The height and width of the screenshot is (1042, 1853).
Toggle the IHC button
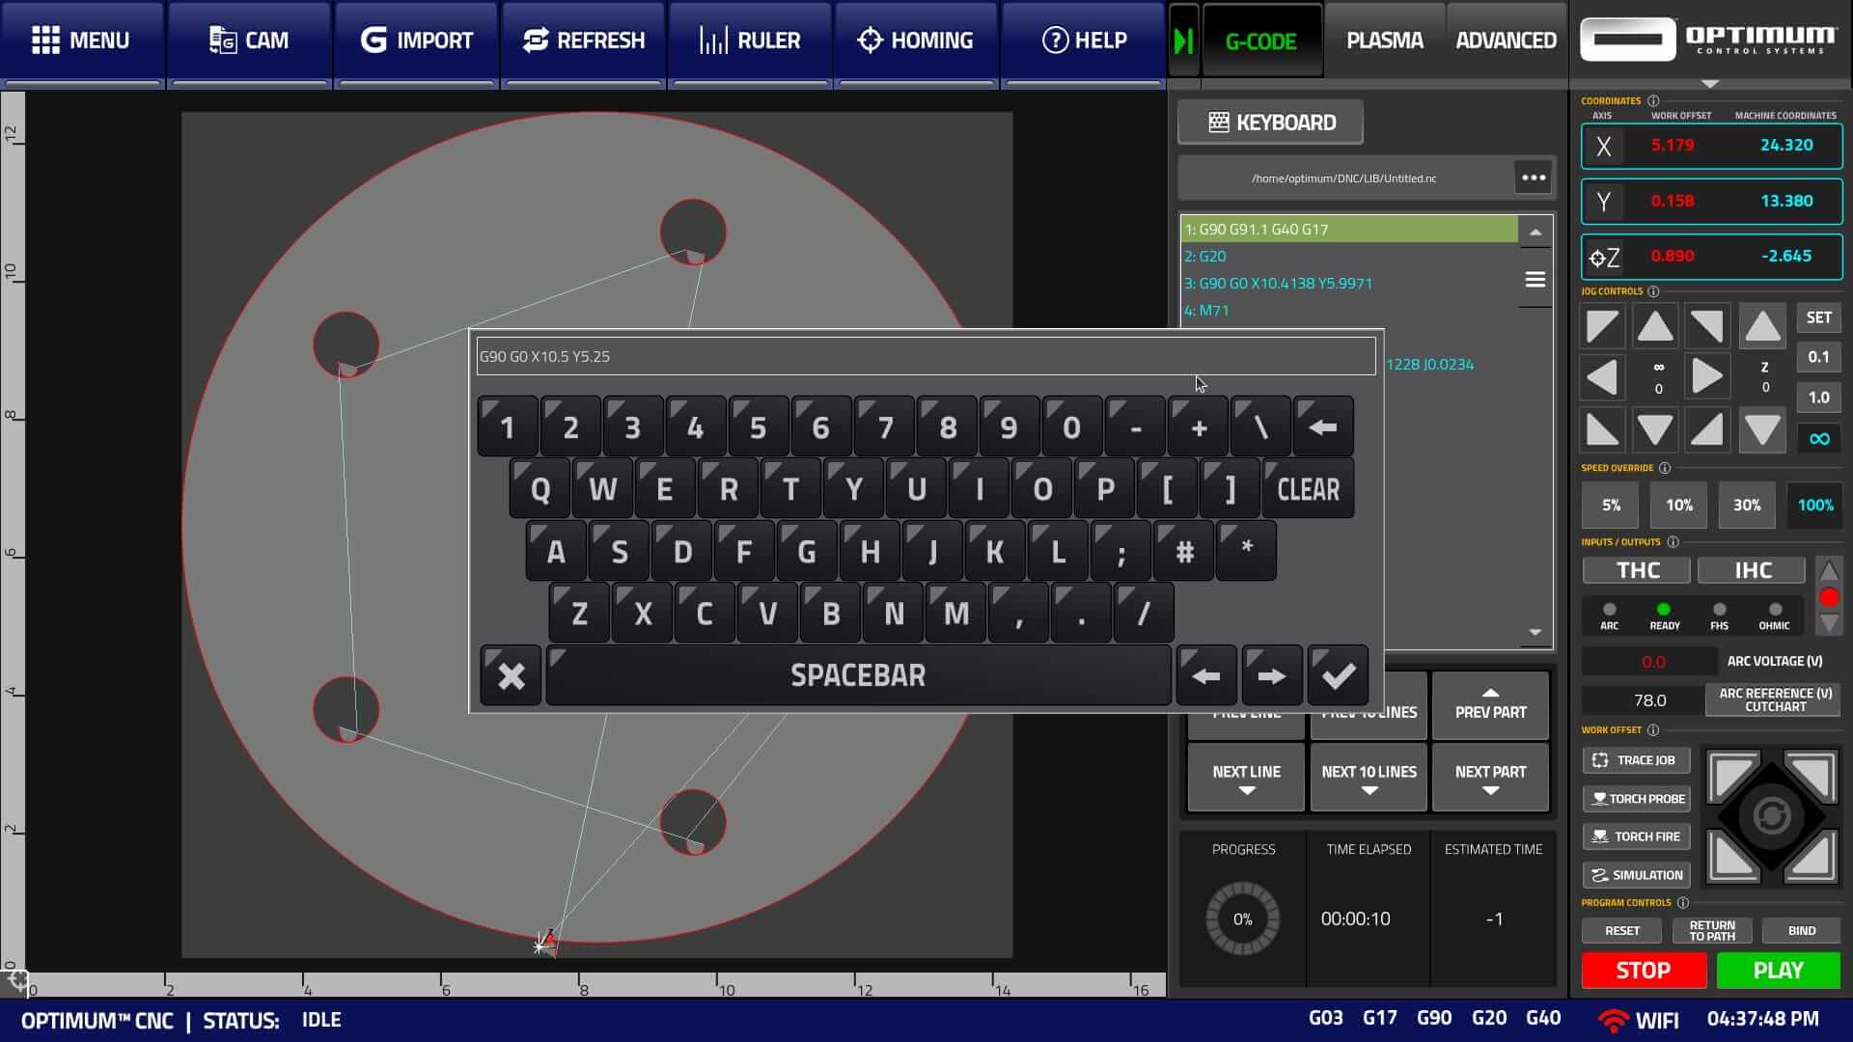(x=1752, y=570)
